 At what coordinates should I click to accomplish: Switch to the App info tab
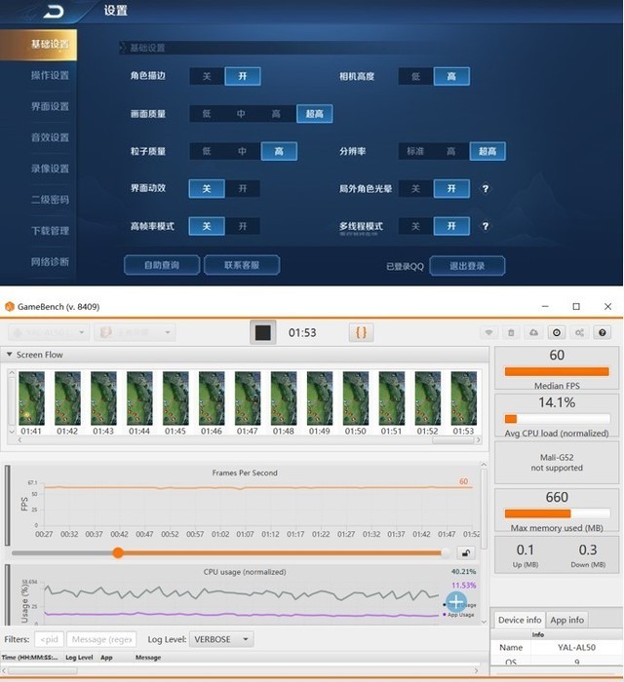tap(567, 620)
